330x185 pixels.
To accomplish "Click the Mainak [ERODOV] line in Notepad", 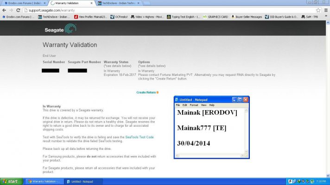I will click(x=207, y=112).
